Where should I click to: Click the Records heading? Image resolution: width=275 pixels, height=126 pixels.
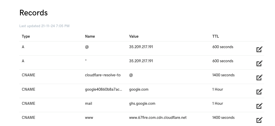tap(34, 13)
